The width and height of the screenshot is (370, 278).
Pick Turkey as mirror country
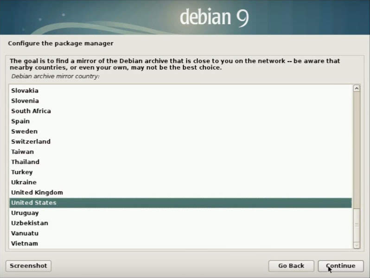tap(180, 172)
